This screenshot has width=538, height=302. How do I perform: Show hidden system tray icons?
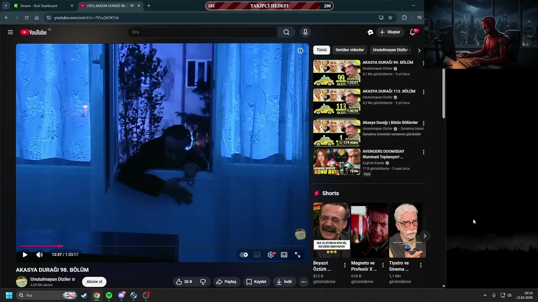pyautogui.click(x=485, y=295)
